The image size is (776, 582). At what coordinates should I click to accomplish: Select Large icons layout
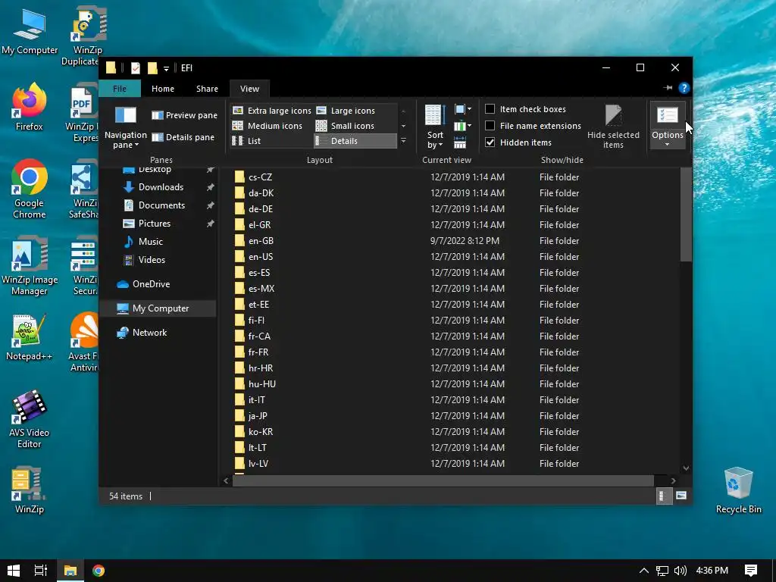346,111
